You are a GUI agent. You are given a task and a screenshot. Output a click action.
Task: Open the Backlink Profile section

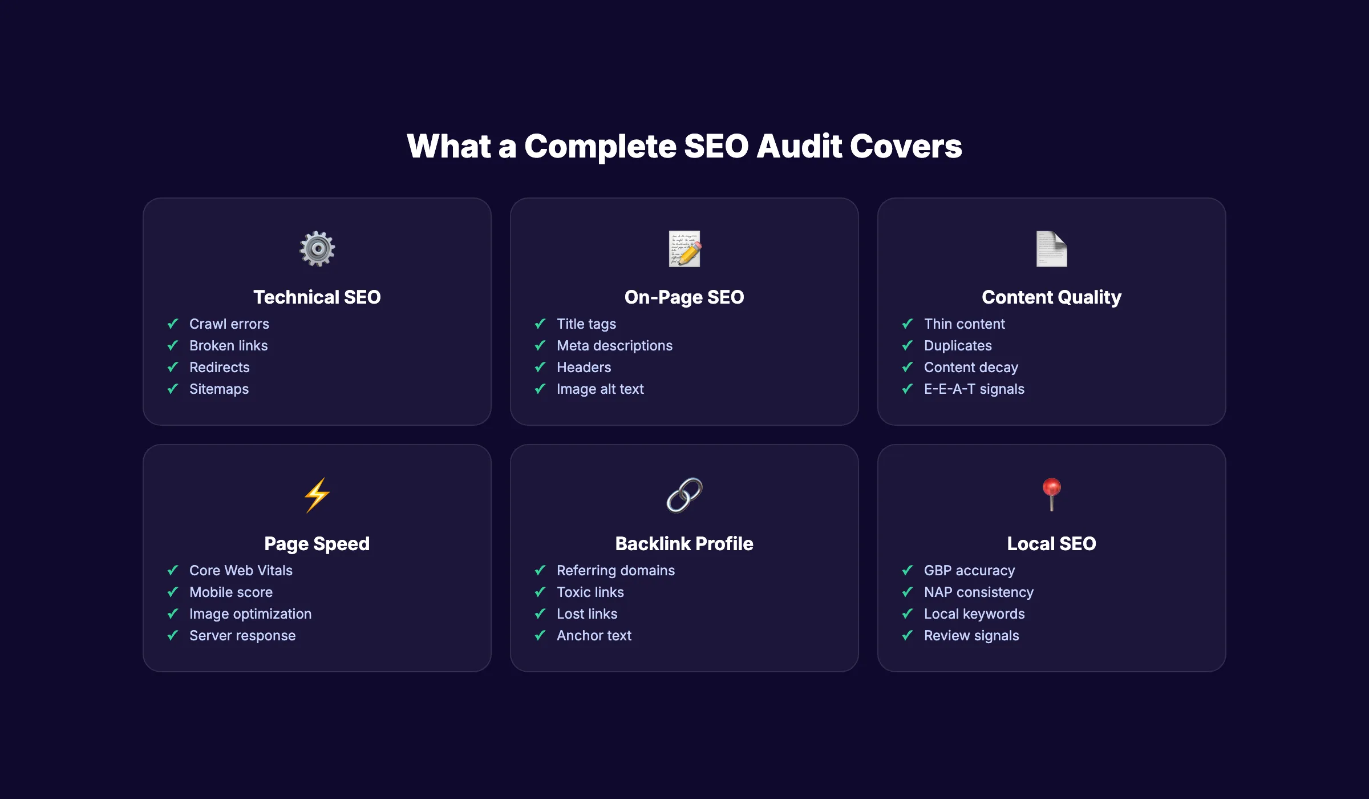pyautogui.click(x=684, y=543)
